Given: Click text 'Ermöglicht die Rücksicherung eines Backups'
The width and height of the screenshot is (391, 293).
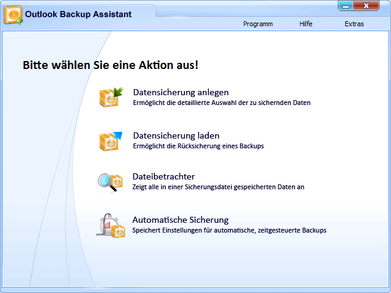Looking at the screenshot, I should point(198,146).
